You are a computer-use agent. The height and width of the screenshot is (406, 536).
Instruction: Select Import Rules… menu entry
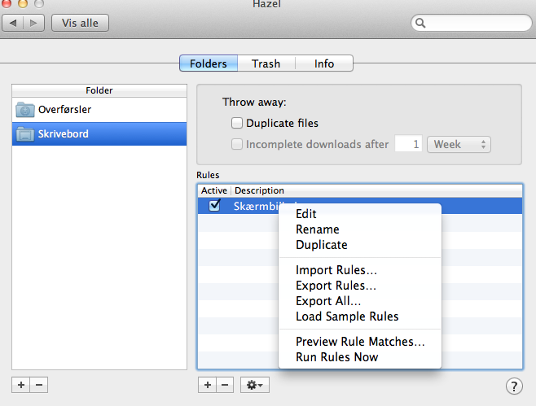[x=360, y=270]
